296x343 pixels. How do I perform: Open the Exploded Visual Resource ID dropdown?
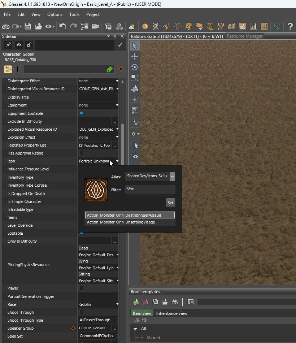117,129
